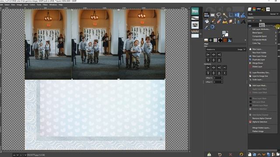
Task: Click Align top edge button
Action: click(x=208, y=60)
